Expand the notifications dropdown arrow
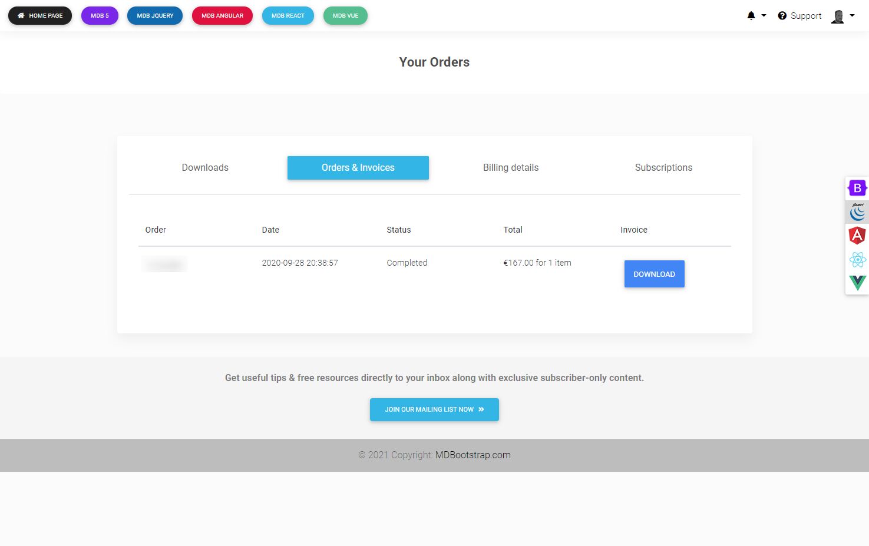 pos(764,16)
